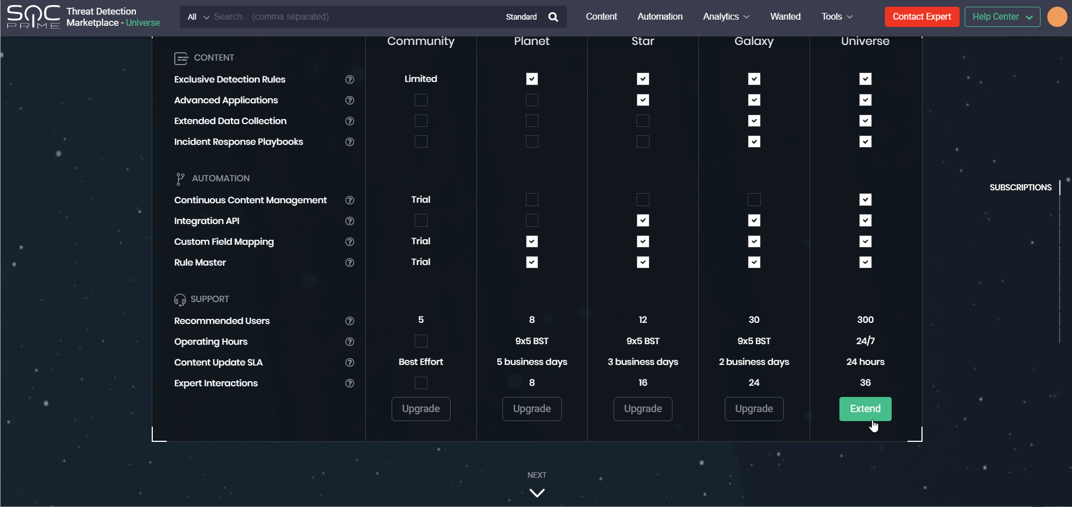Open help for Exclusive Detection Rules
Viewport: 1072px width, 507px height.
pos(349,80)
